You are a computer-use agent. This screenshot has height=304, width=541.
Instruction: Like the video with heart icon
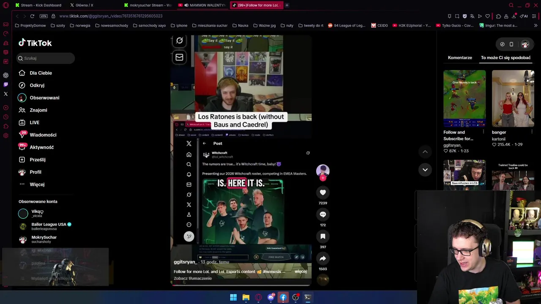click(323, 193)
